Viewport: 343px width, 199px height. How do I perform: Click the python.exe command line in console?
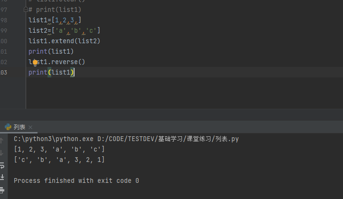[x=126, y=139]
